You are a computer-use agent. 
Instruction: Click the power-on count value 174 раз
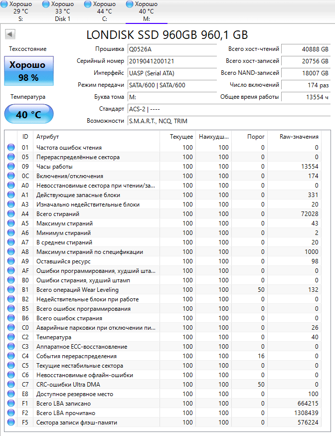pos(306,85)
